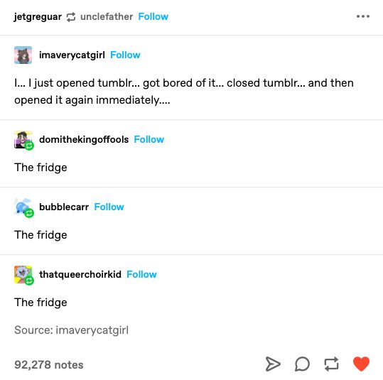Viewport: 383px width, 380px height.
Task: Open the three-dot post options menu
Action: click(362, 16)
